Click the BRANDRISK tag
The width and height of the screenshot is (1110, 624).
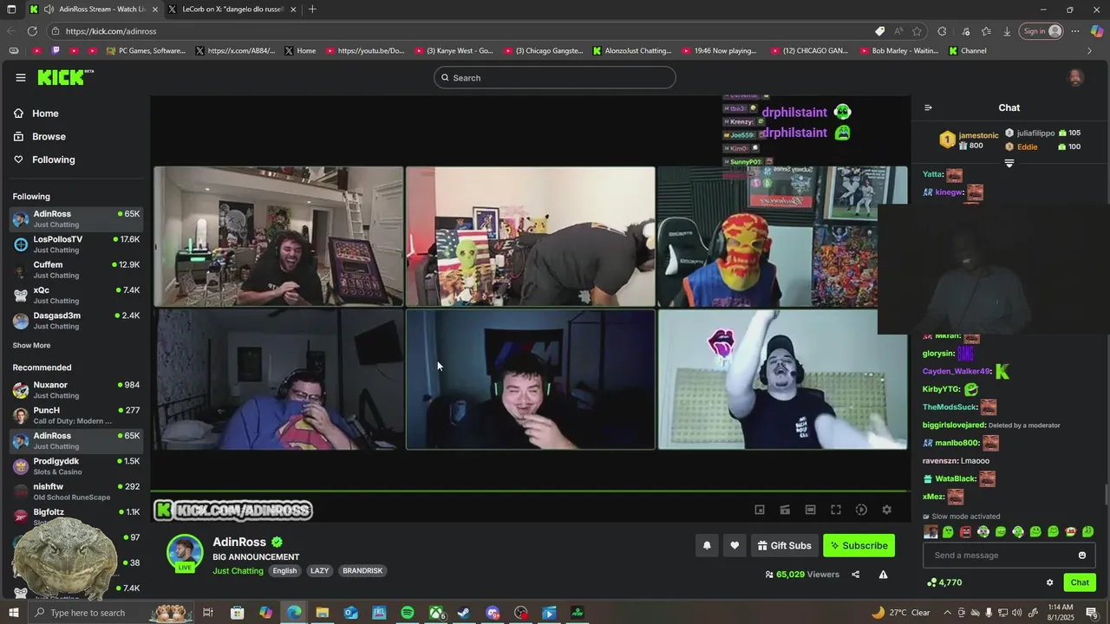[x=362, y=570]
